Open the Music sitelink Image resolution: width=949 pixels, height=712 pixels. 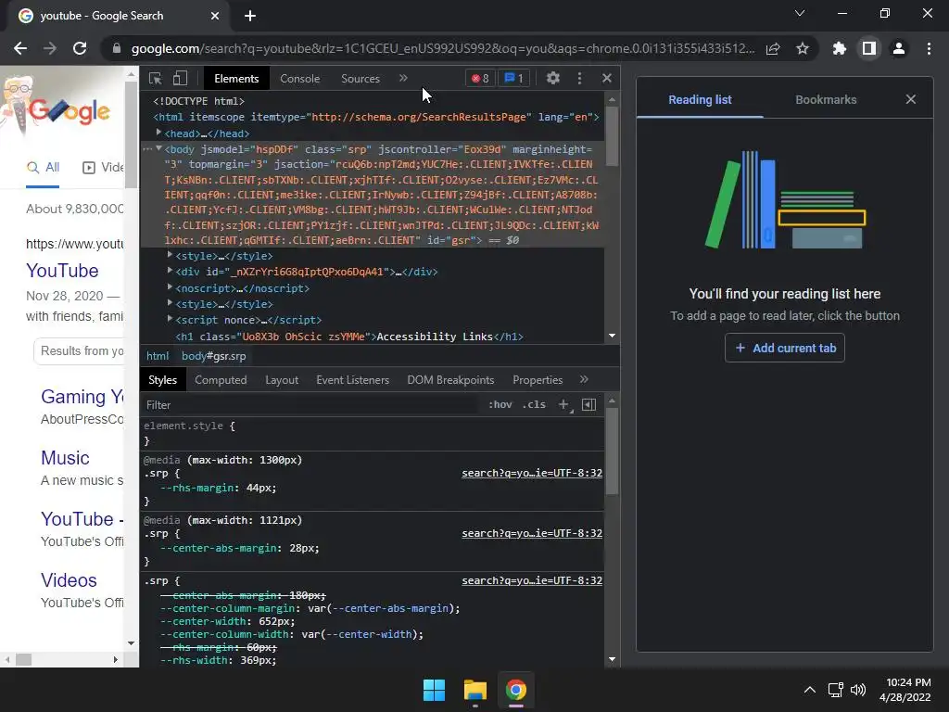coord(65,458)
